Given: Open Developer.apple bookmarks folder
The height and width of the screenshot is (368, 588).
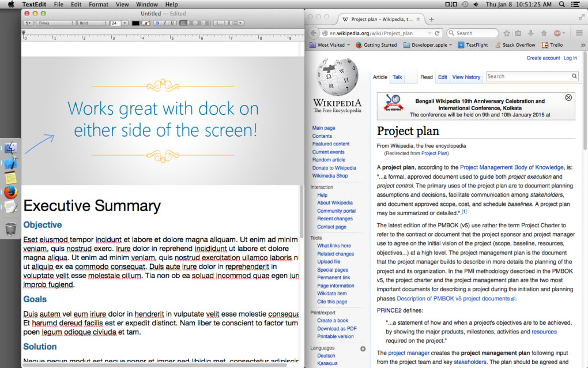Looking at the screenshot, I should click(428, 44).
